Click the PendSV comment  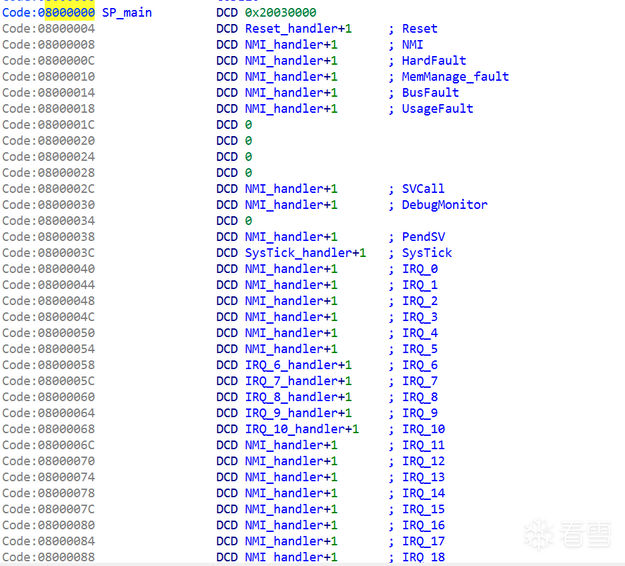[423, 237]
